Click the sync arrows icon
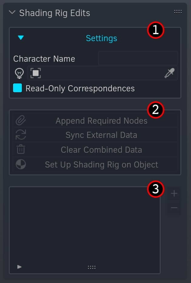This screenshot has height=283, width=191. pyautogui.click(x=21, y=135)
